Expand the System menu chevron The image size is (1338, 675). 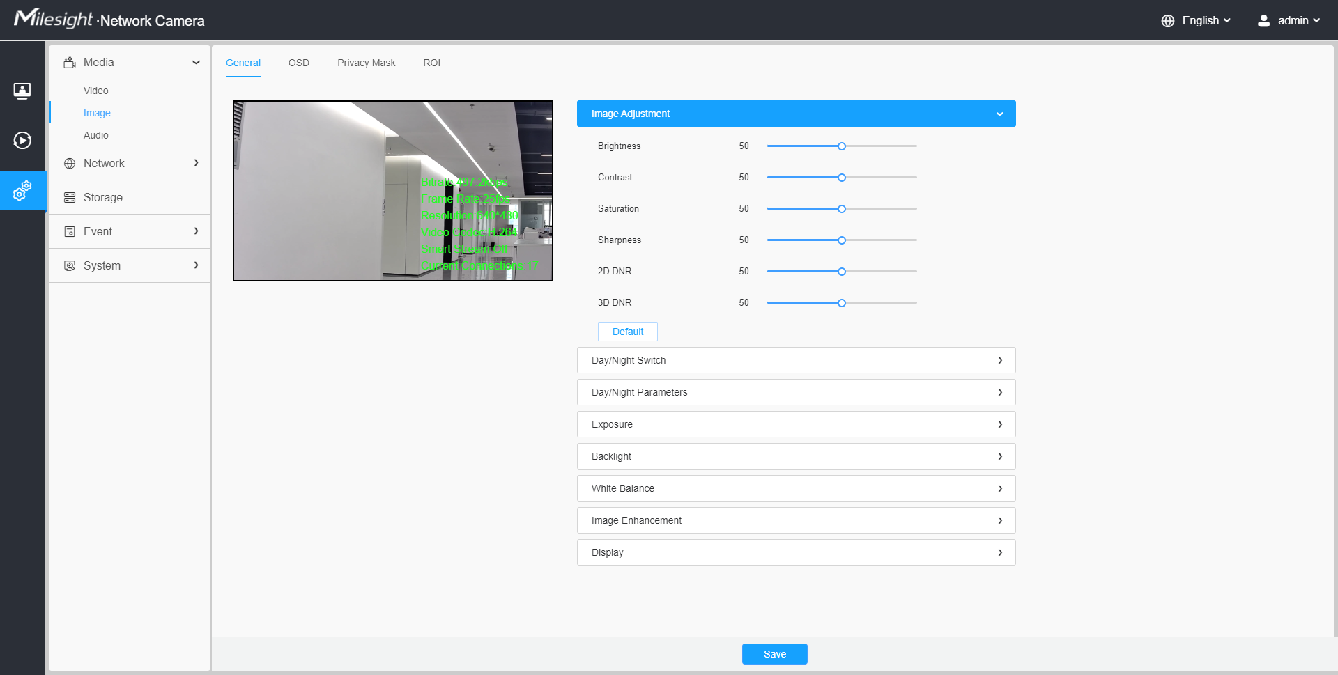(x=196, y=265)
